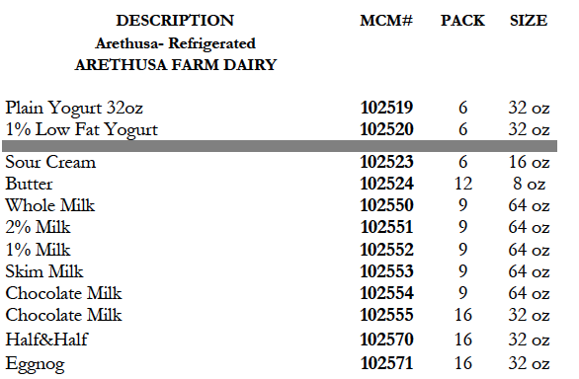Image resolution: width=579 pixels, height=379 pixels.
Task: Click the Butter pack quantity 12
Action: [x=463, y=184]
